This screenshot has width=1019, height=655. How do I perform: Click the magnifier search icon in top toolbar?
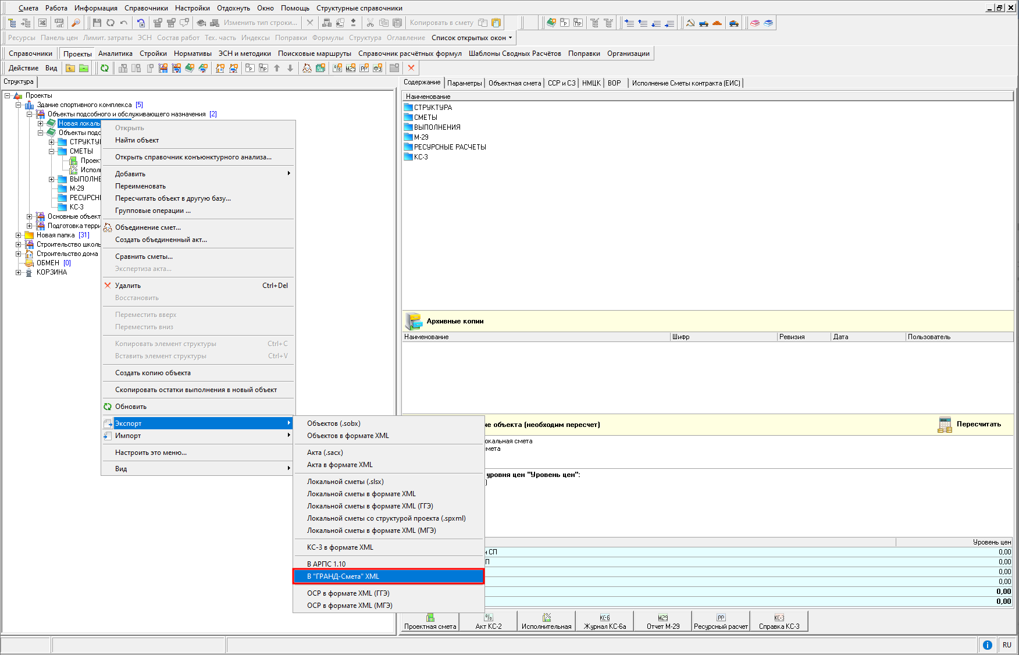(76, 23)
